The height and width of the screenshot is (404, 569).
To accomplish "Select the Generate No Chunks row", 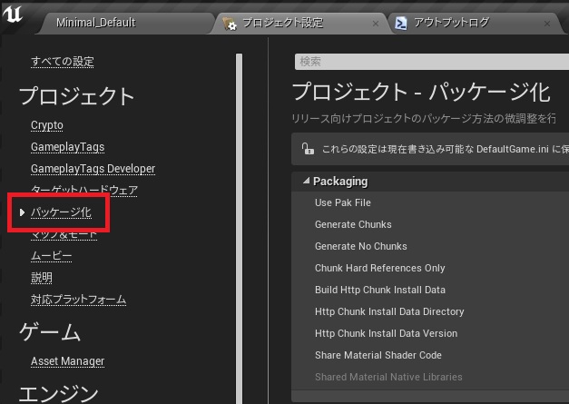I will [x=430, y=246].
